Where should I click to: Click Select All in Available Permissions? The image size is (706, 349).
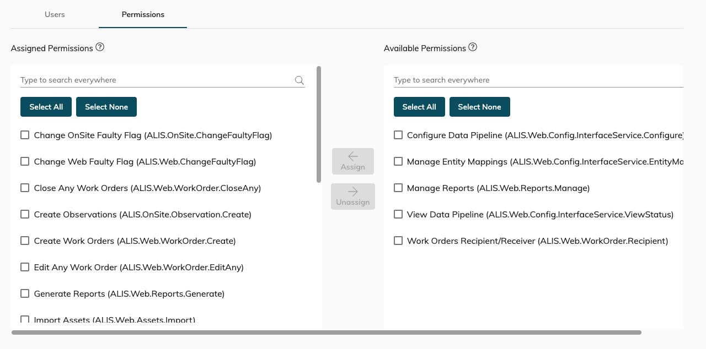coord(419,107)
